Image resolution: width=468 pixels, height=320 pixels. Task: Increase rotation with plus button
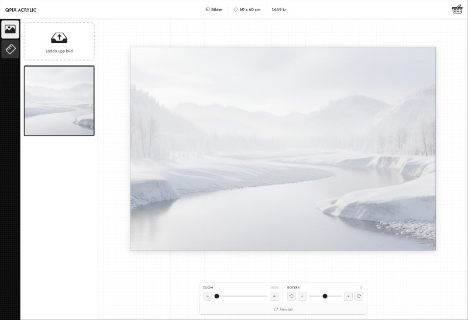[x=348, y=296]
